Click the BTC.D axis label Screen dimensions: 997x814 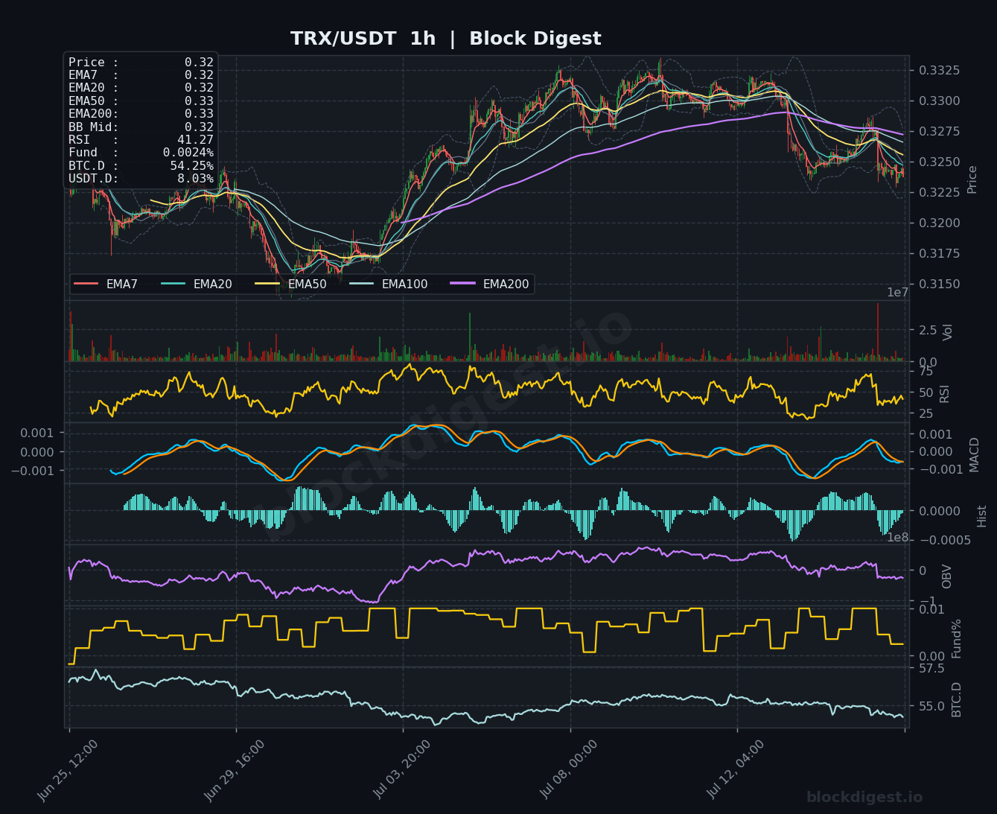pos(957,699)
